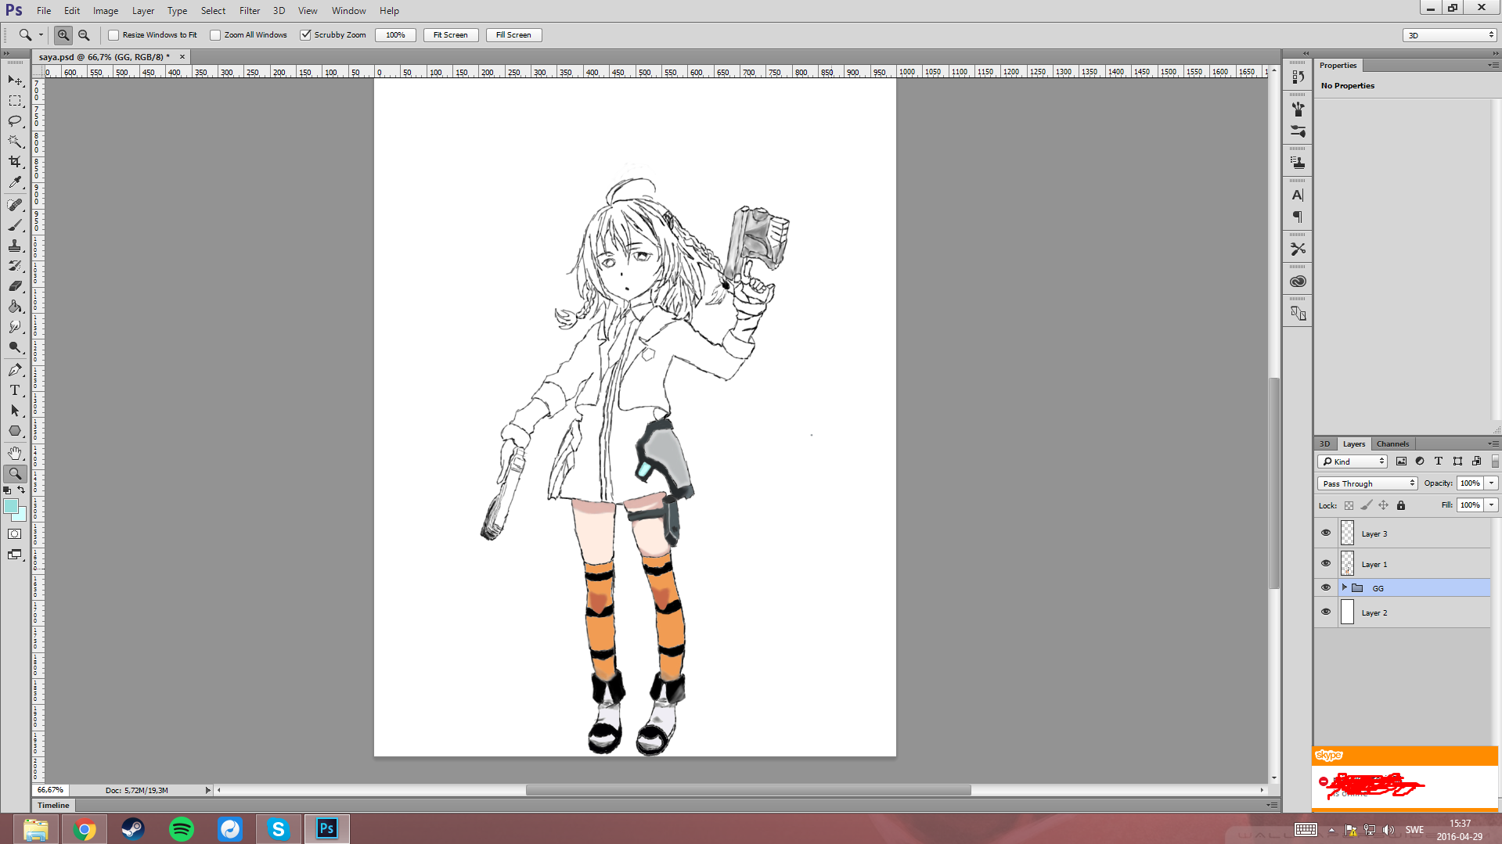Select the Lasso tool
Screen dimensions: 1502x844
15,121
